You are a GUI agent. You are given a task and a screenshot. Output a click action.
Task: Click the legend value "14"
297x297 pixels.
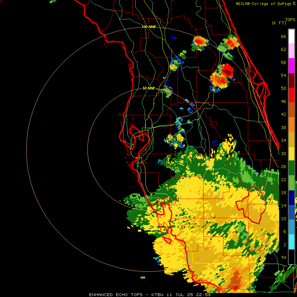click(283, 206)
